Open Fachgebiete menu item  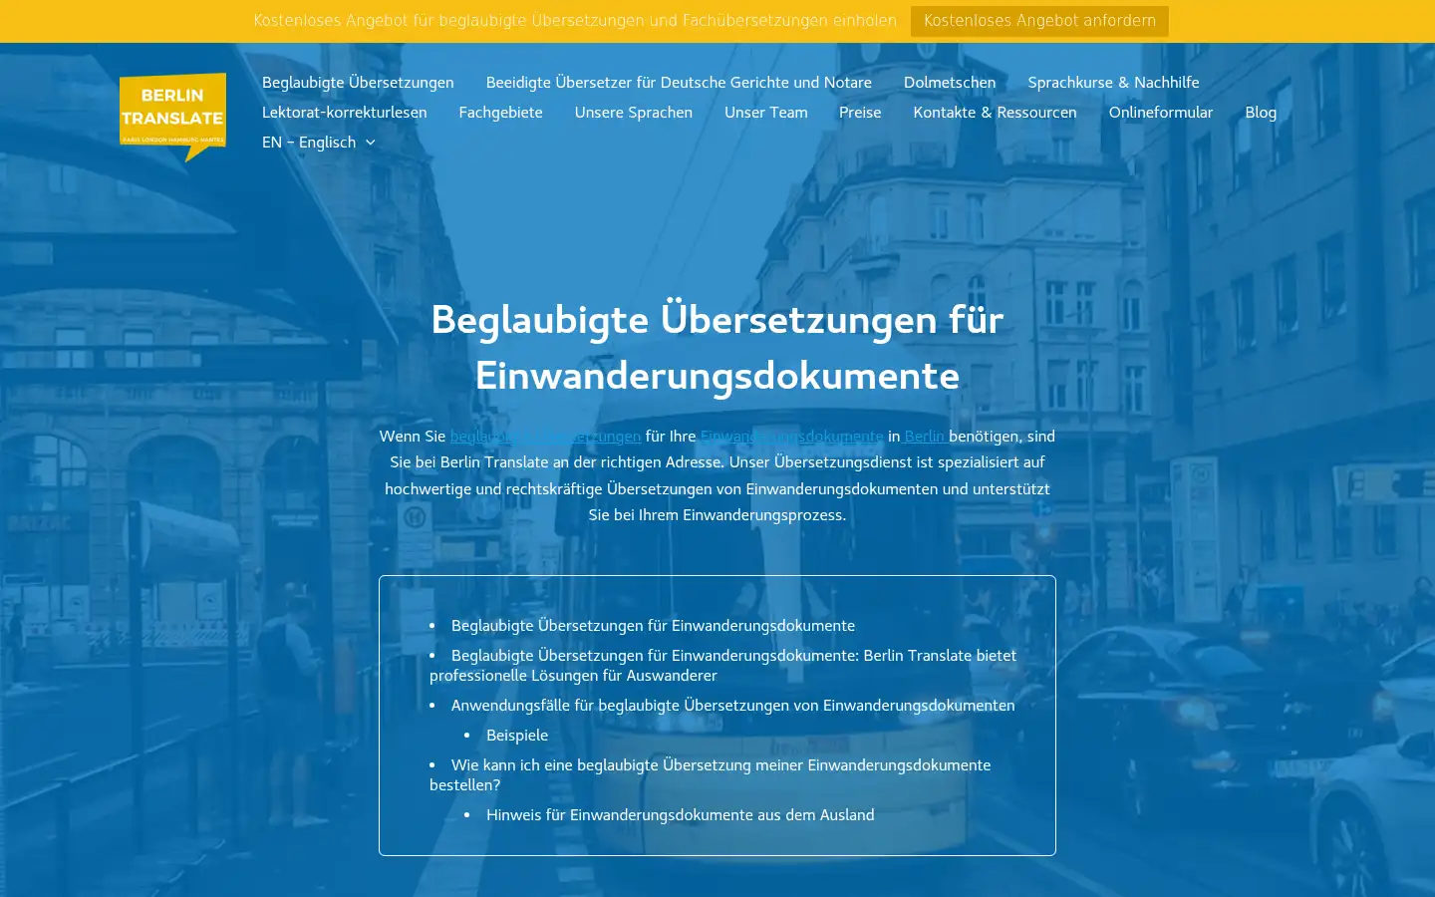pos(500,113)
